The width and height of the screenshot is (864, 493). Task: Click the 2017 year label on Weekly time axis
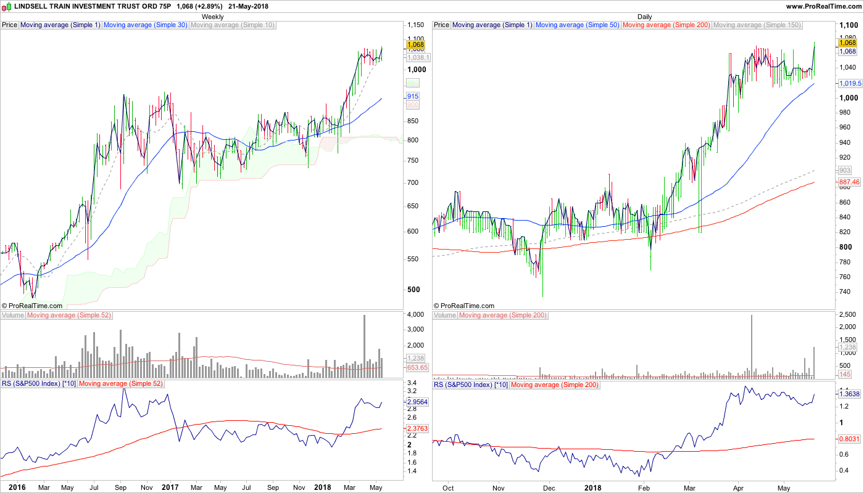tap(170, 487)
